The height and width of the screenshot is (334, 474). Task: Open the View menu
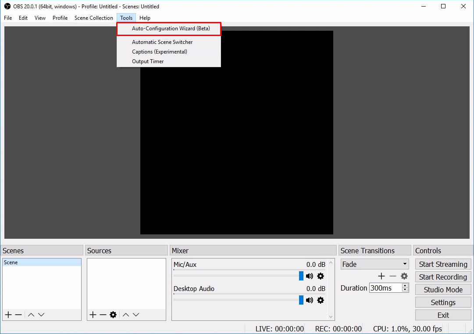tap(40, 18)
